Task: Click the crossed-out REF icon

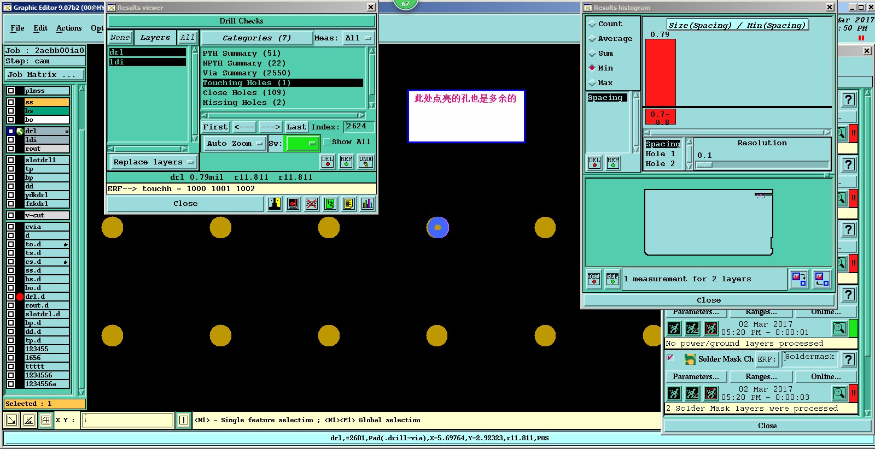Action: (x=312, y=204)
